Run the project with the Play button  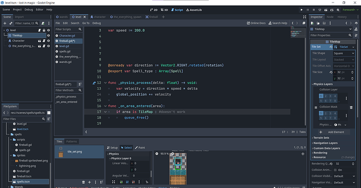coord(301,10)
